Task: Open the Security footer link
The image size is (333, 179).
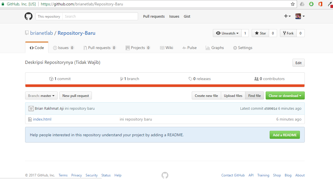Action: point(92,175)
